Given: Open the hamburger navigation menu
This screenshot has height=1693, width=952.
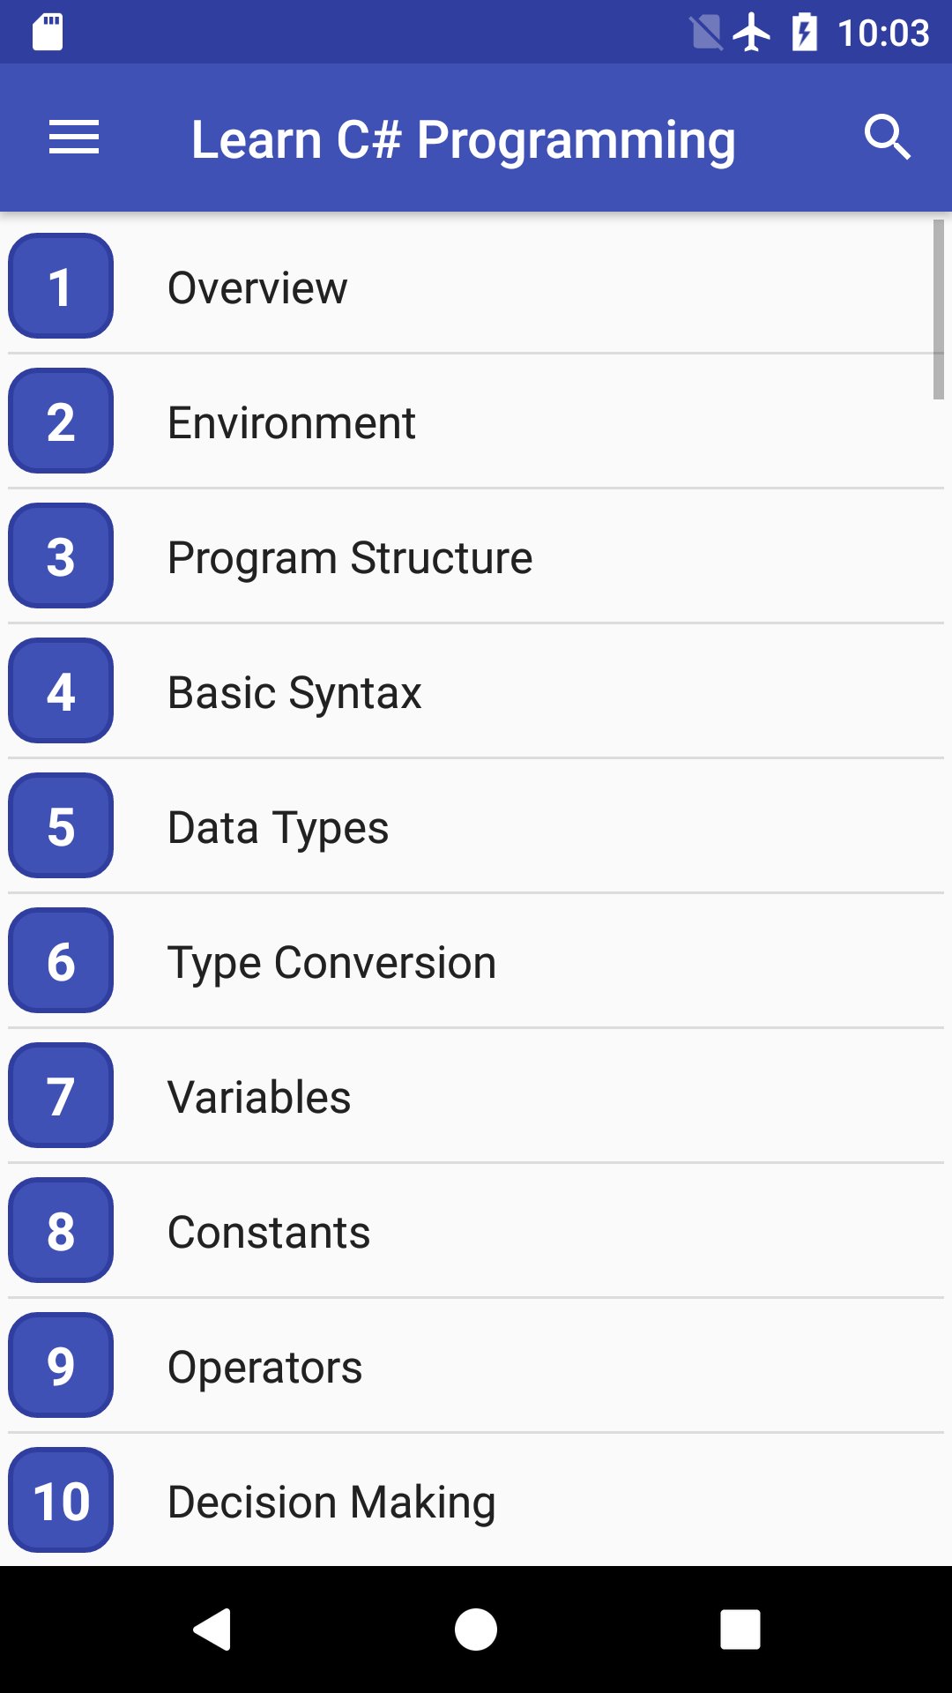Looking at the screenshot, I should 74,138.
